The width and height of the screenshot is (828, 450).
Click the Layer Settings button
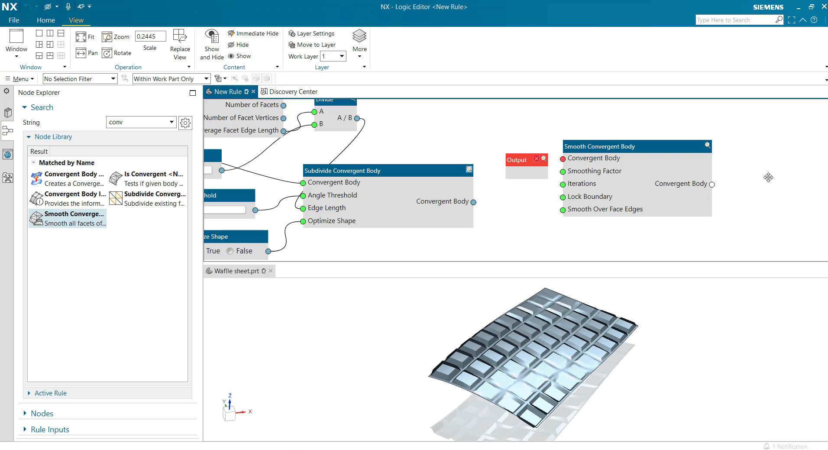point(311,33)
